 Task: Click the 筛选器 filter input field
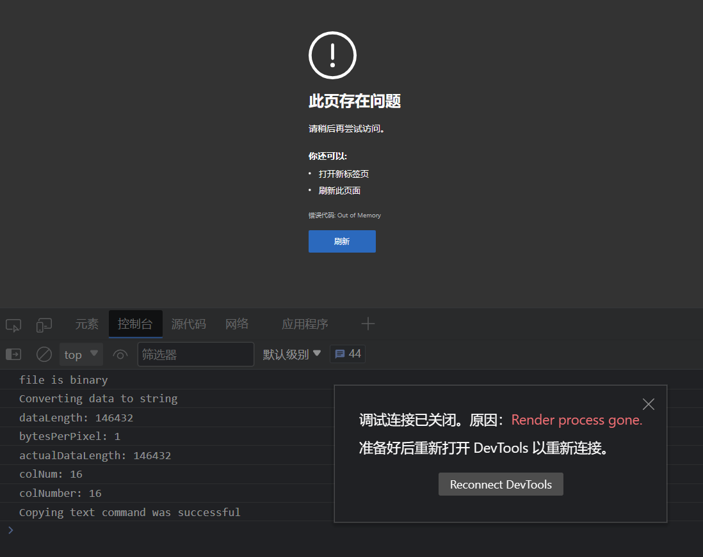tap(195, 354)
